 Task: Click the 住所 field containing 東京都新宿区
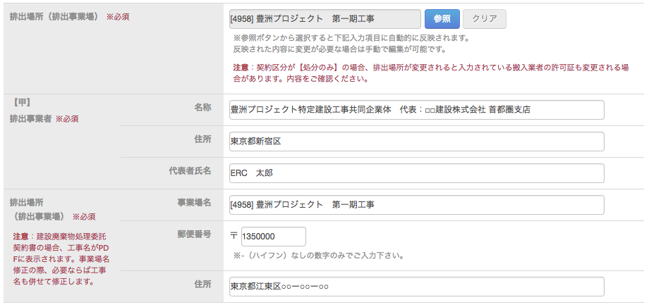point(416,142)
